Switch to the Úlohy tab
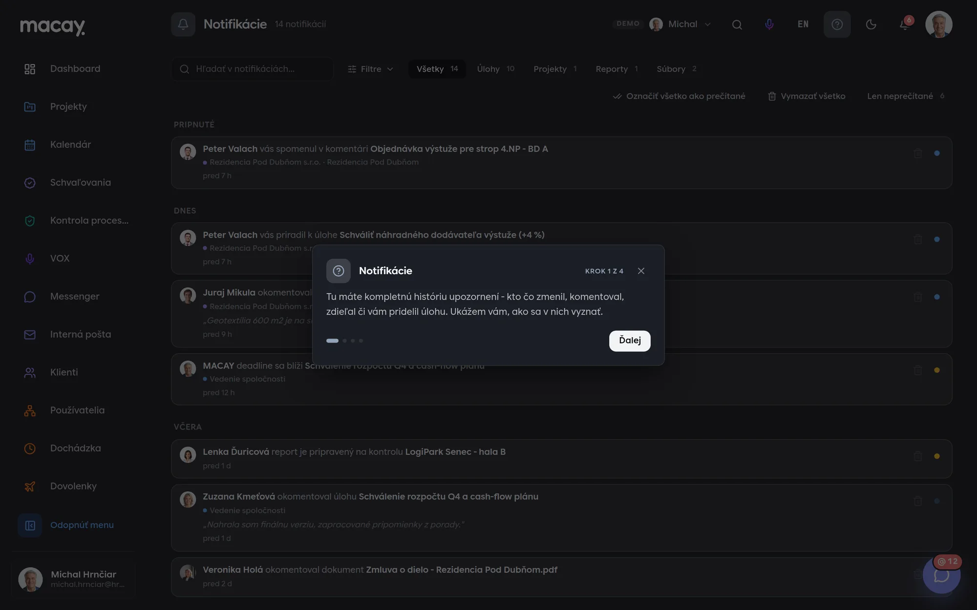 click(495, 69)
